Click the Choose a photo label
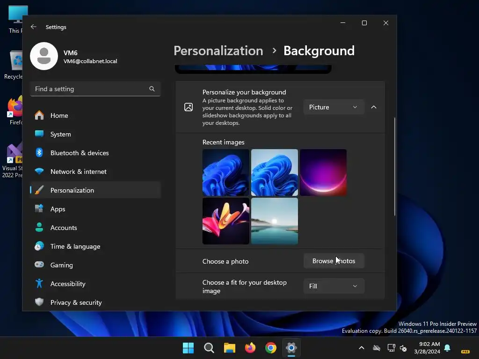479x359 pixels. (225, 261)
